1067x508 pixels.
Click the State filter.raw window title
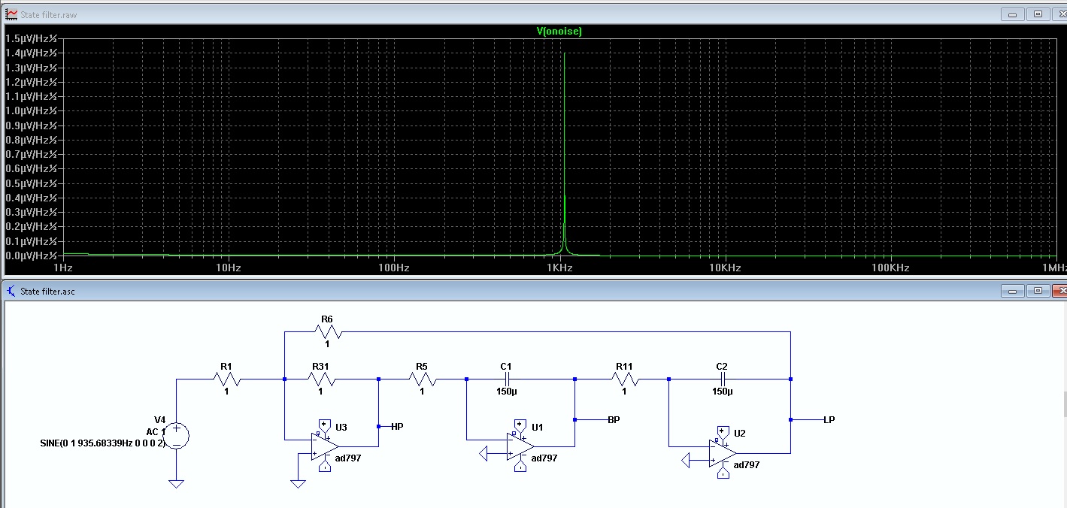pyautogui.click(x=49, y=14)
